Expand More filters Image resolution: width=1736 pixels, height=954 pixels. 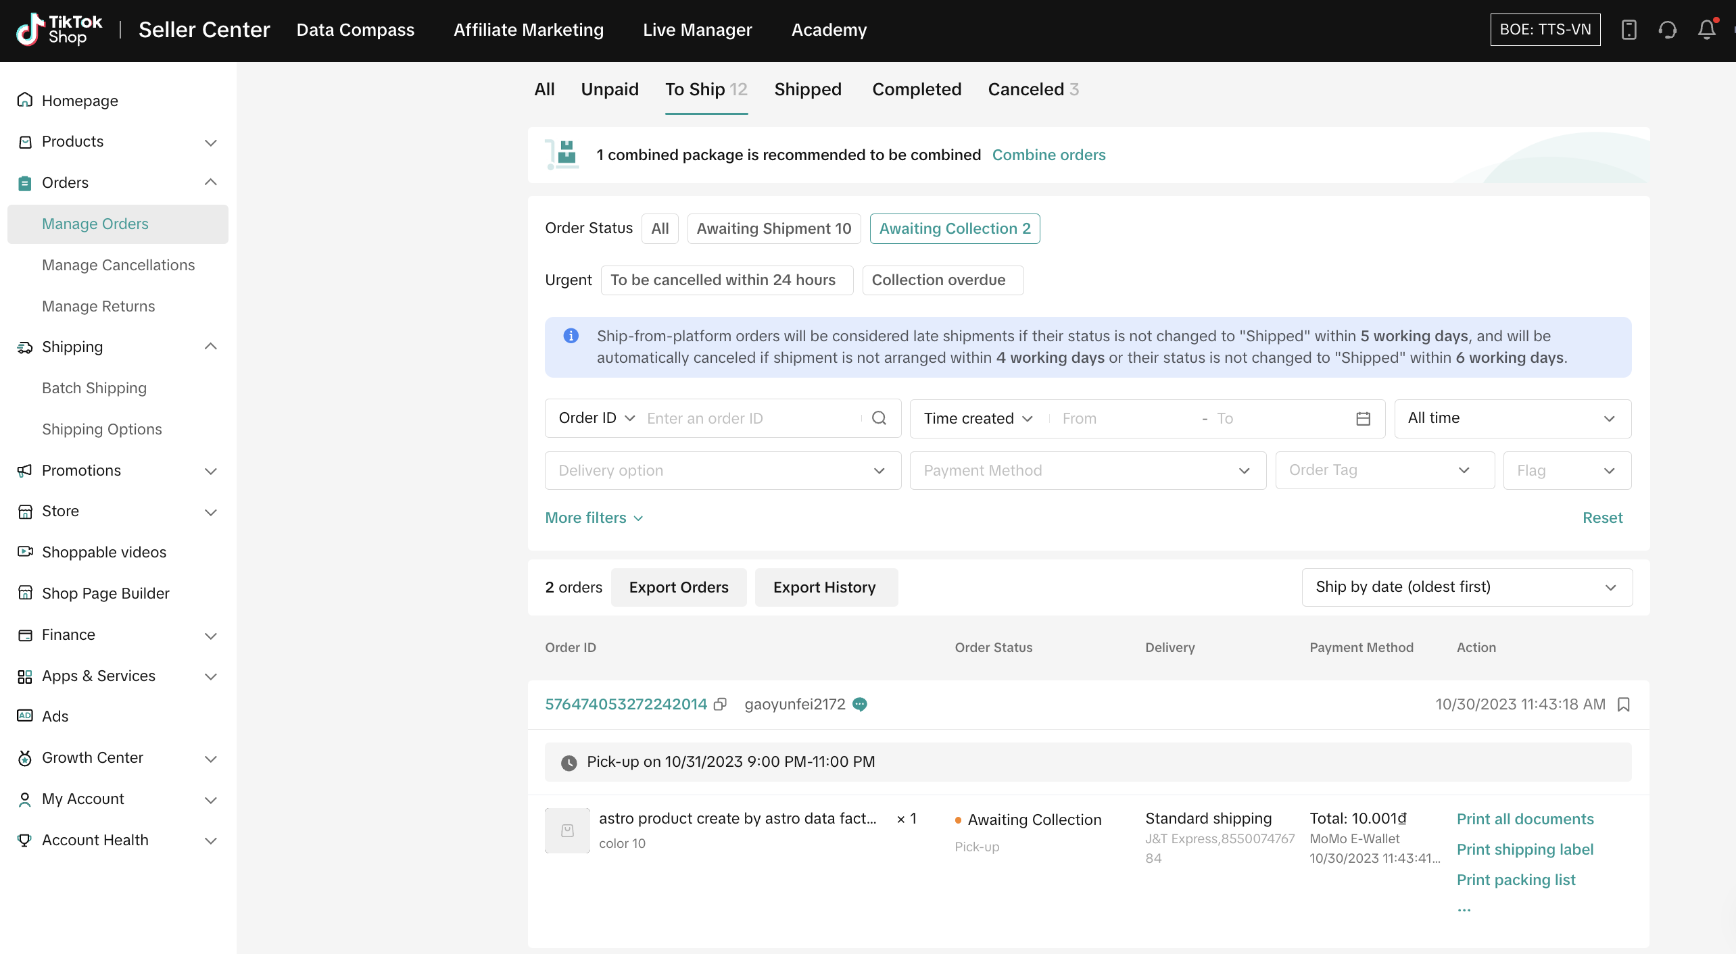[x=594, y=518]
